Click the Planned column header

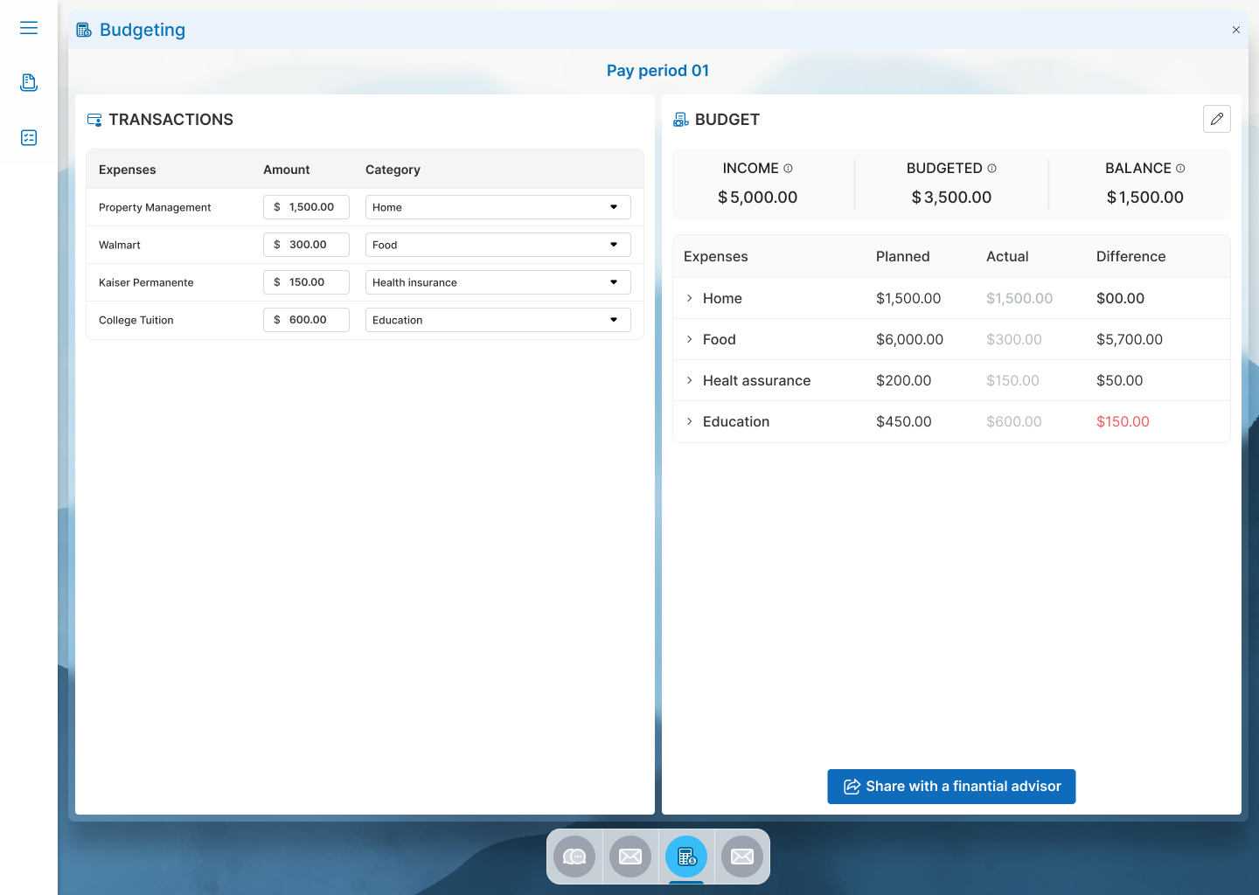[902, 256]
